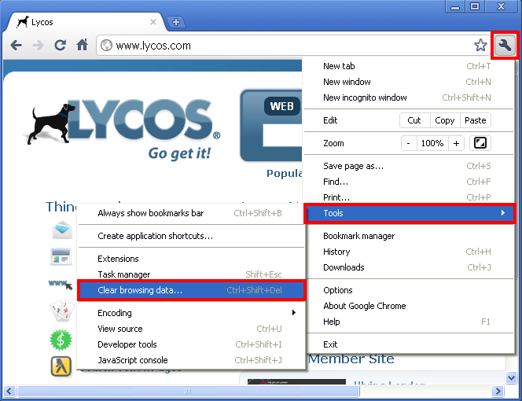Toggle fullscreen icon next to Zoom
Viewport: 522px width, 401px height.
[480, 143]
